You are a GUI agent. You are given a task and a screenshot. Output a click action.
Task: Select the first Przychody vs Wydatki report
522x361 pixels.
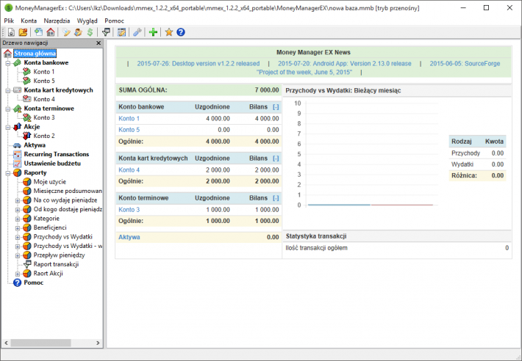coord(63,237)
